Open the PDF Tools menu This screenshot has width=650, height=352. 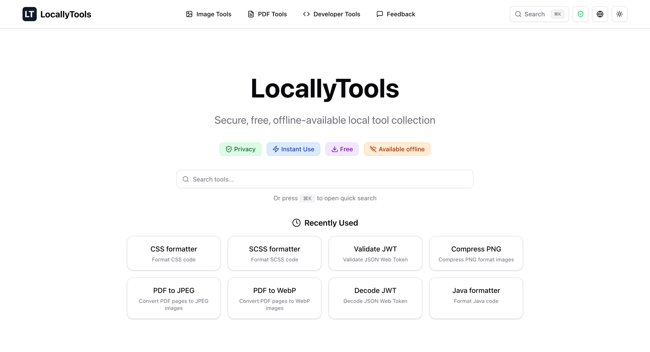267,14
